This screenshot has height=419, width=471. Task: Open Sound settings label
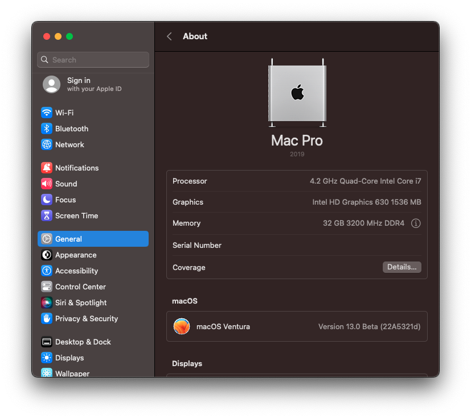66,184
